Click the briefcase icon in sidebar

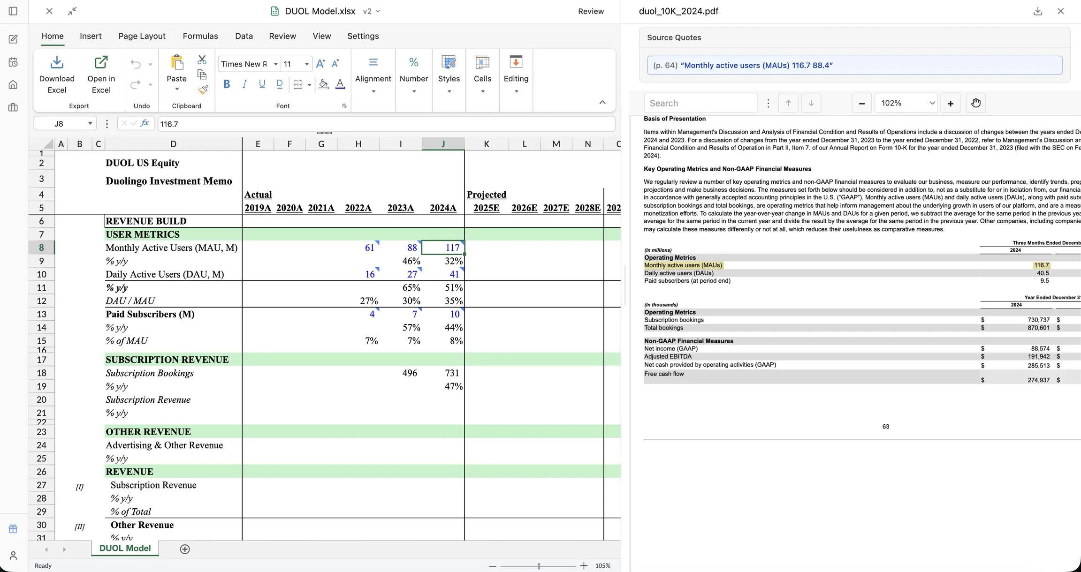point(13,107)
